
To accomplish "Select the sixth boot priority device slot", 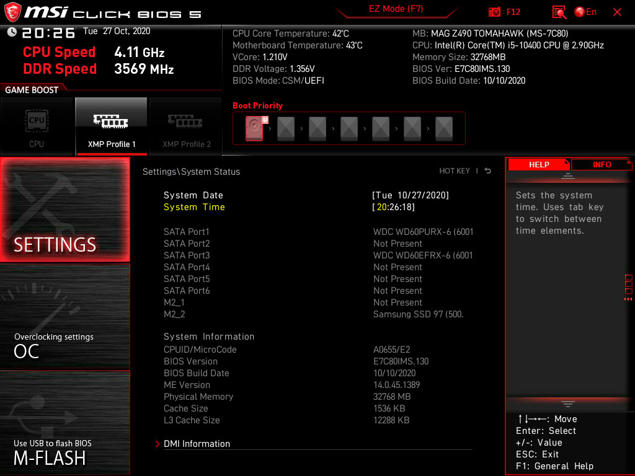I will tap(412, 128).
